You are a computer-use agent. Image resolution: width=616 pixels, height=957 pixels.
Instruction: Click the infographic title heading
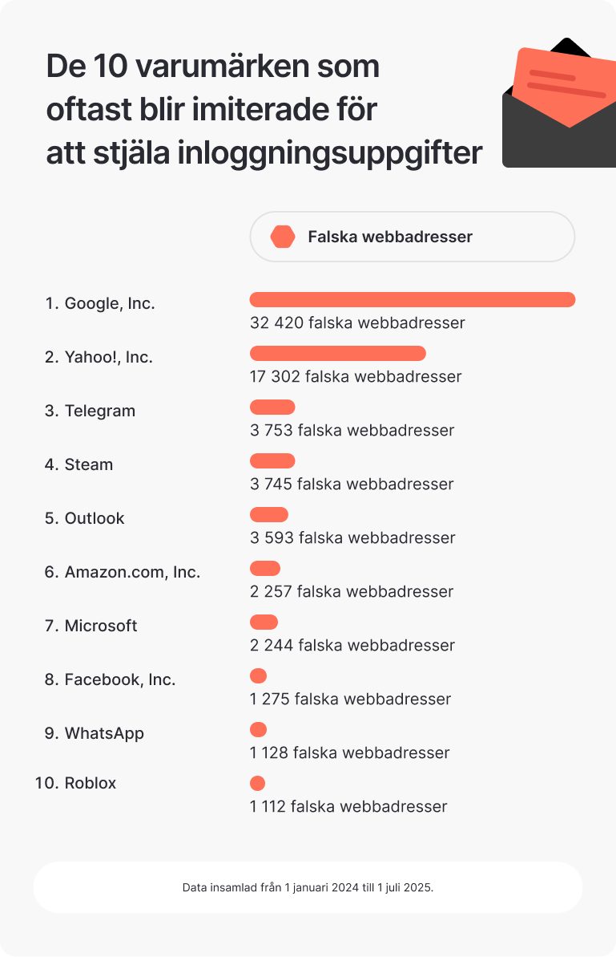pyautogui.click(x=264, y=110)
